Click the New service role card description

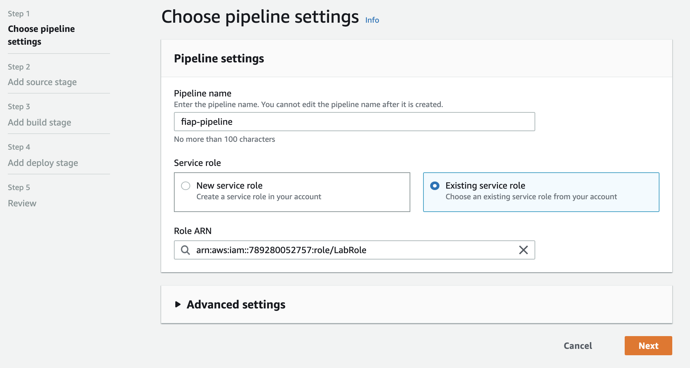(259, 197)
